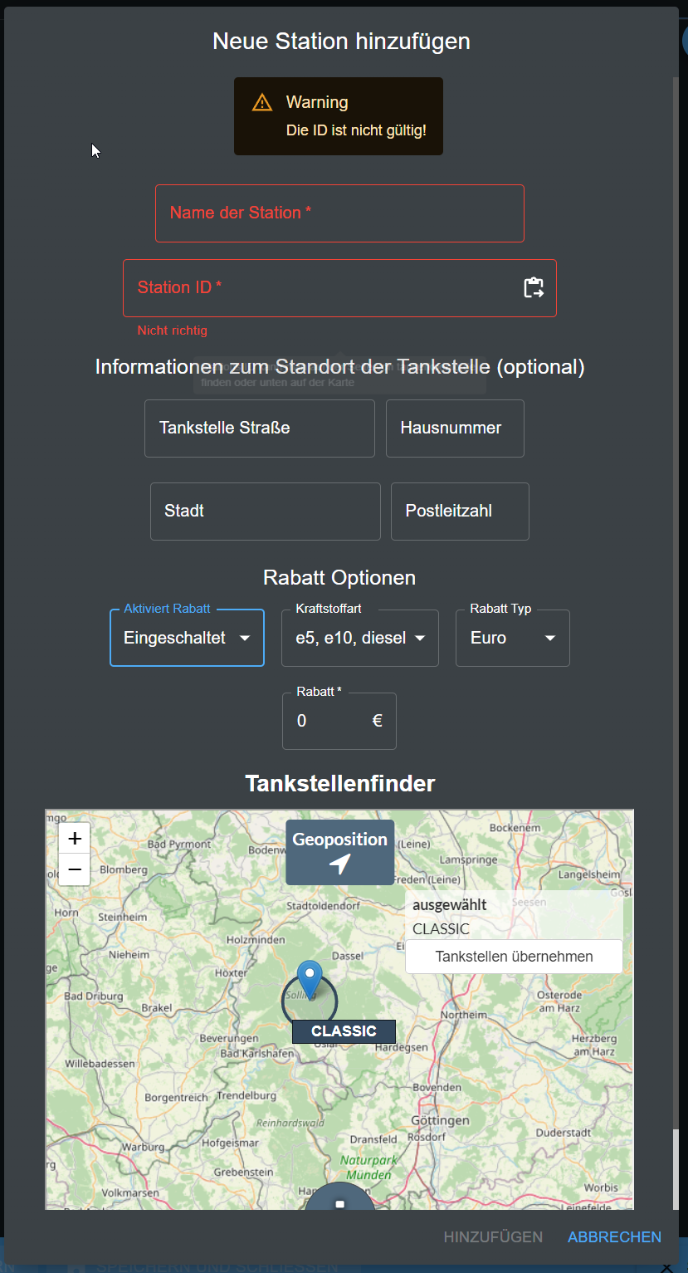Click the Geoposition locate button
Image resolution: width=688 pixels, height=1273 pixels.
(x=339, y=852)
